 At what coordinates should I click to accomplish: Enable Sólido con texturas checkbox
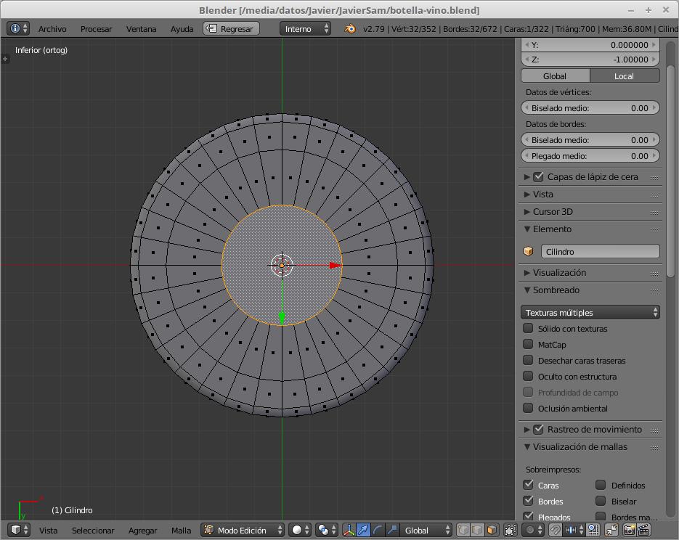[528, 328]
